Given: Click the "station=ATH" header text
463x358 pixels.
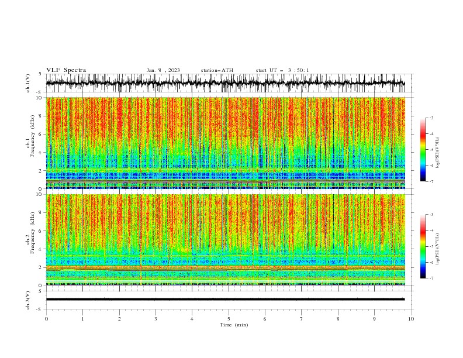Looking at the screenshot, I should [217, 70].
